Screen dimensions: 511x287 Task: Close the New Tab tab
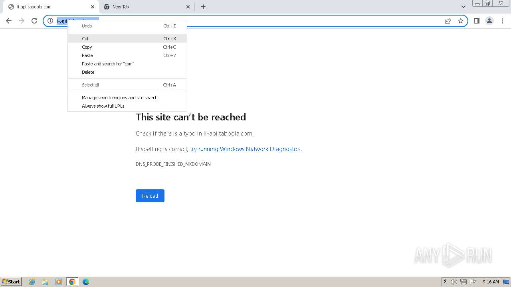pyautogui.click(x=188, y=7)
